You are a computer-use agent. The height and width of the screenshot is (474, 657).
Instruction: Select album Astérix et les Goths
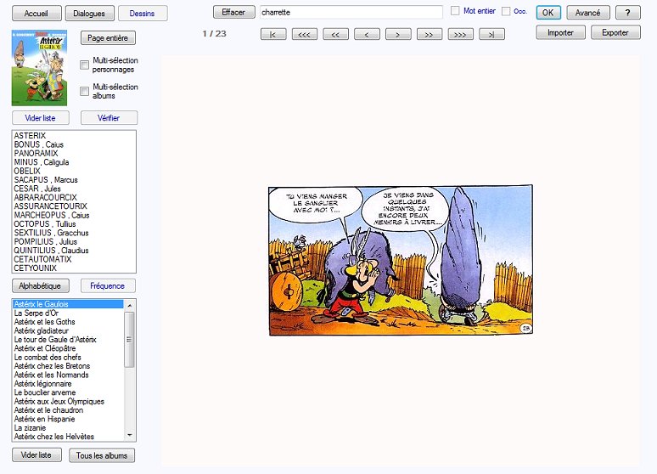pyautogui.click(x=44, y=322)
